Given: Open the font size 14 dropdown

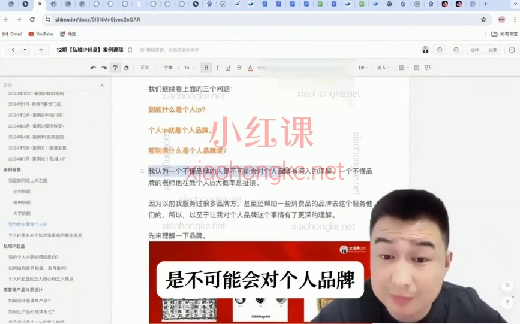Looking at the screenshot, I should click(189, 68).
